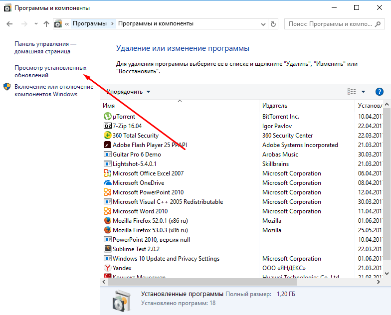Click the Yandex browser icon
The width and height of the screenshot is (391, 315).
[x=108, y=268]
